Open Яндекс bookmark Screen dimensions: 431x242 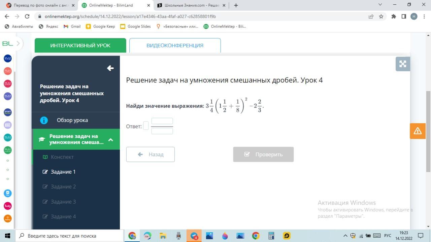[x=48, y=26]
